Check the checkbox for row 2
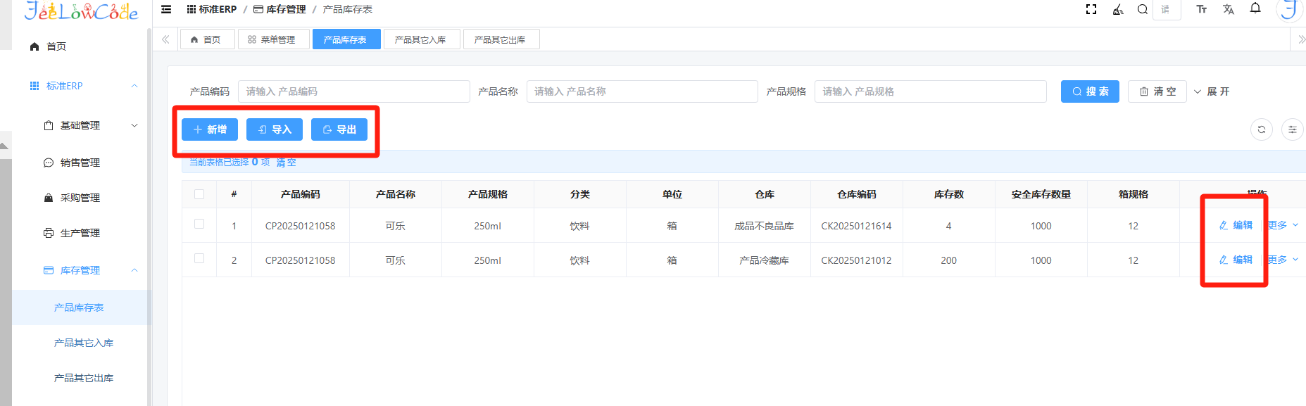Screen dimensions: 1306x406 [x=199, y=259]
